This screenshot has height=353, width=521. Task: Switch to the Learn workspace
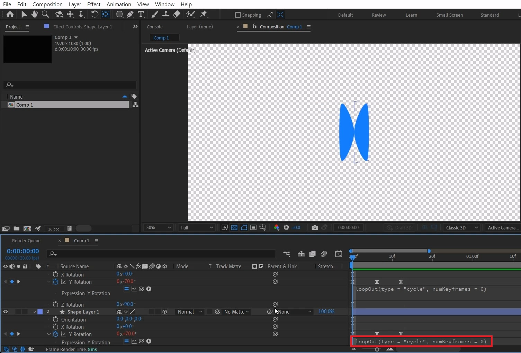click(x=411, y=15)
